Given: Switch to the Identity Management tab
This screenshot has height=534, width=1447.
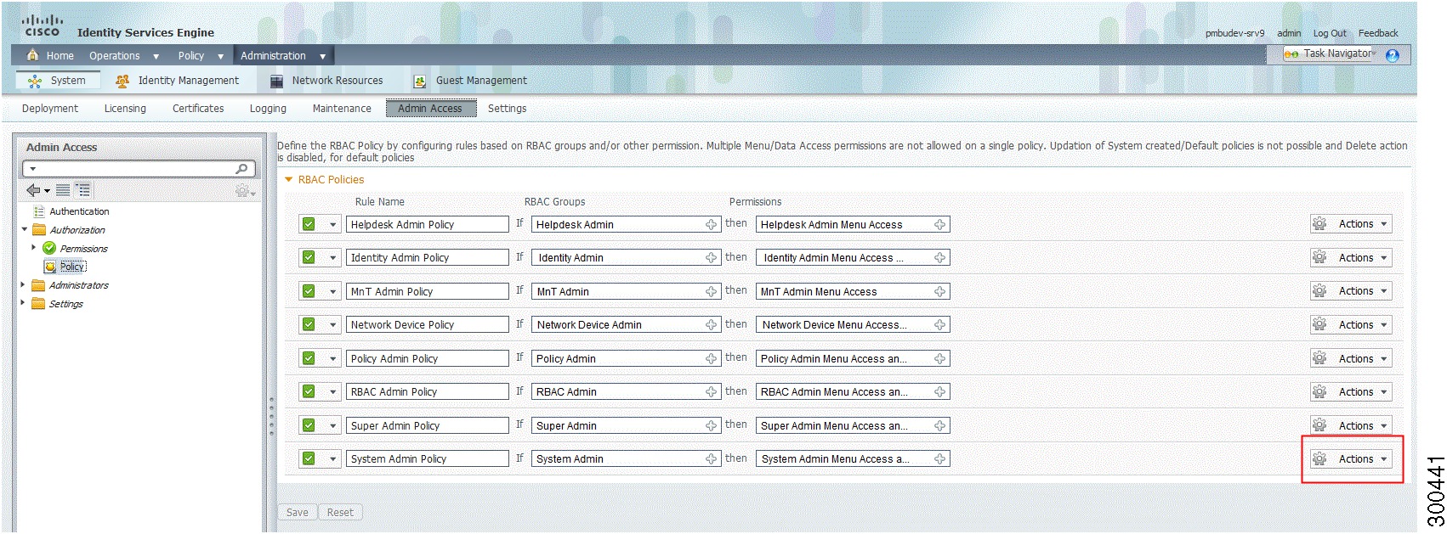Looking at the screenshot, I should point(179,81).
